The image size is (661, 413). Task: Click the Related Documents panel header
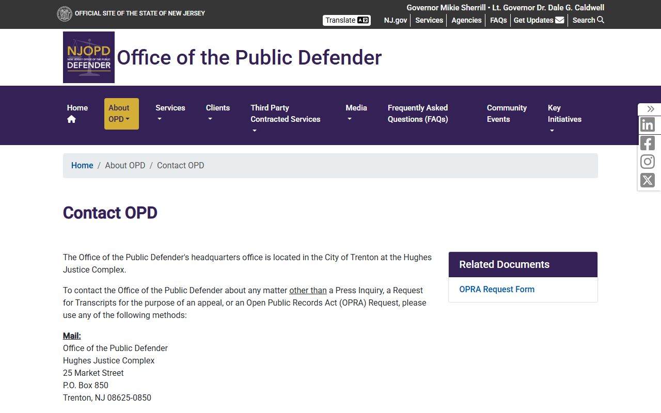[x=523, y=264]
